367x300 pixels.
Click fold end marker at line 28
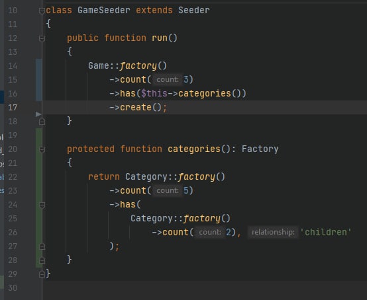tap(42, 260)
